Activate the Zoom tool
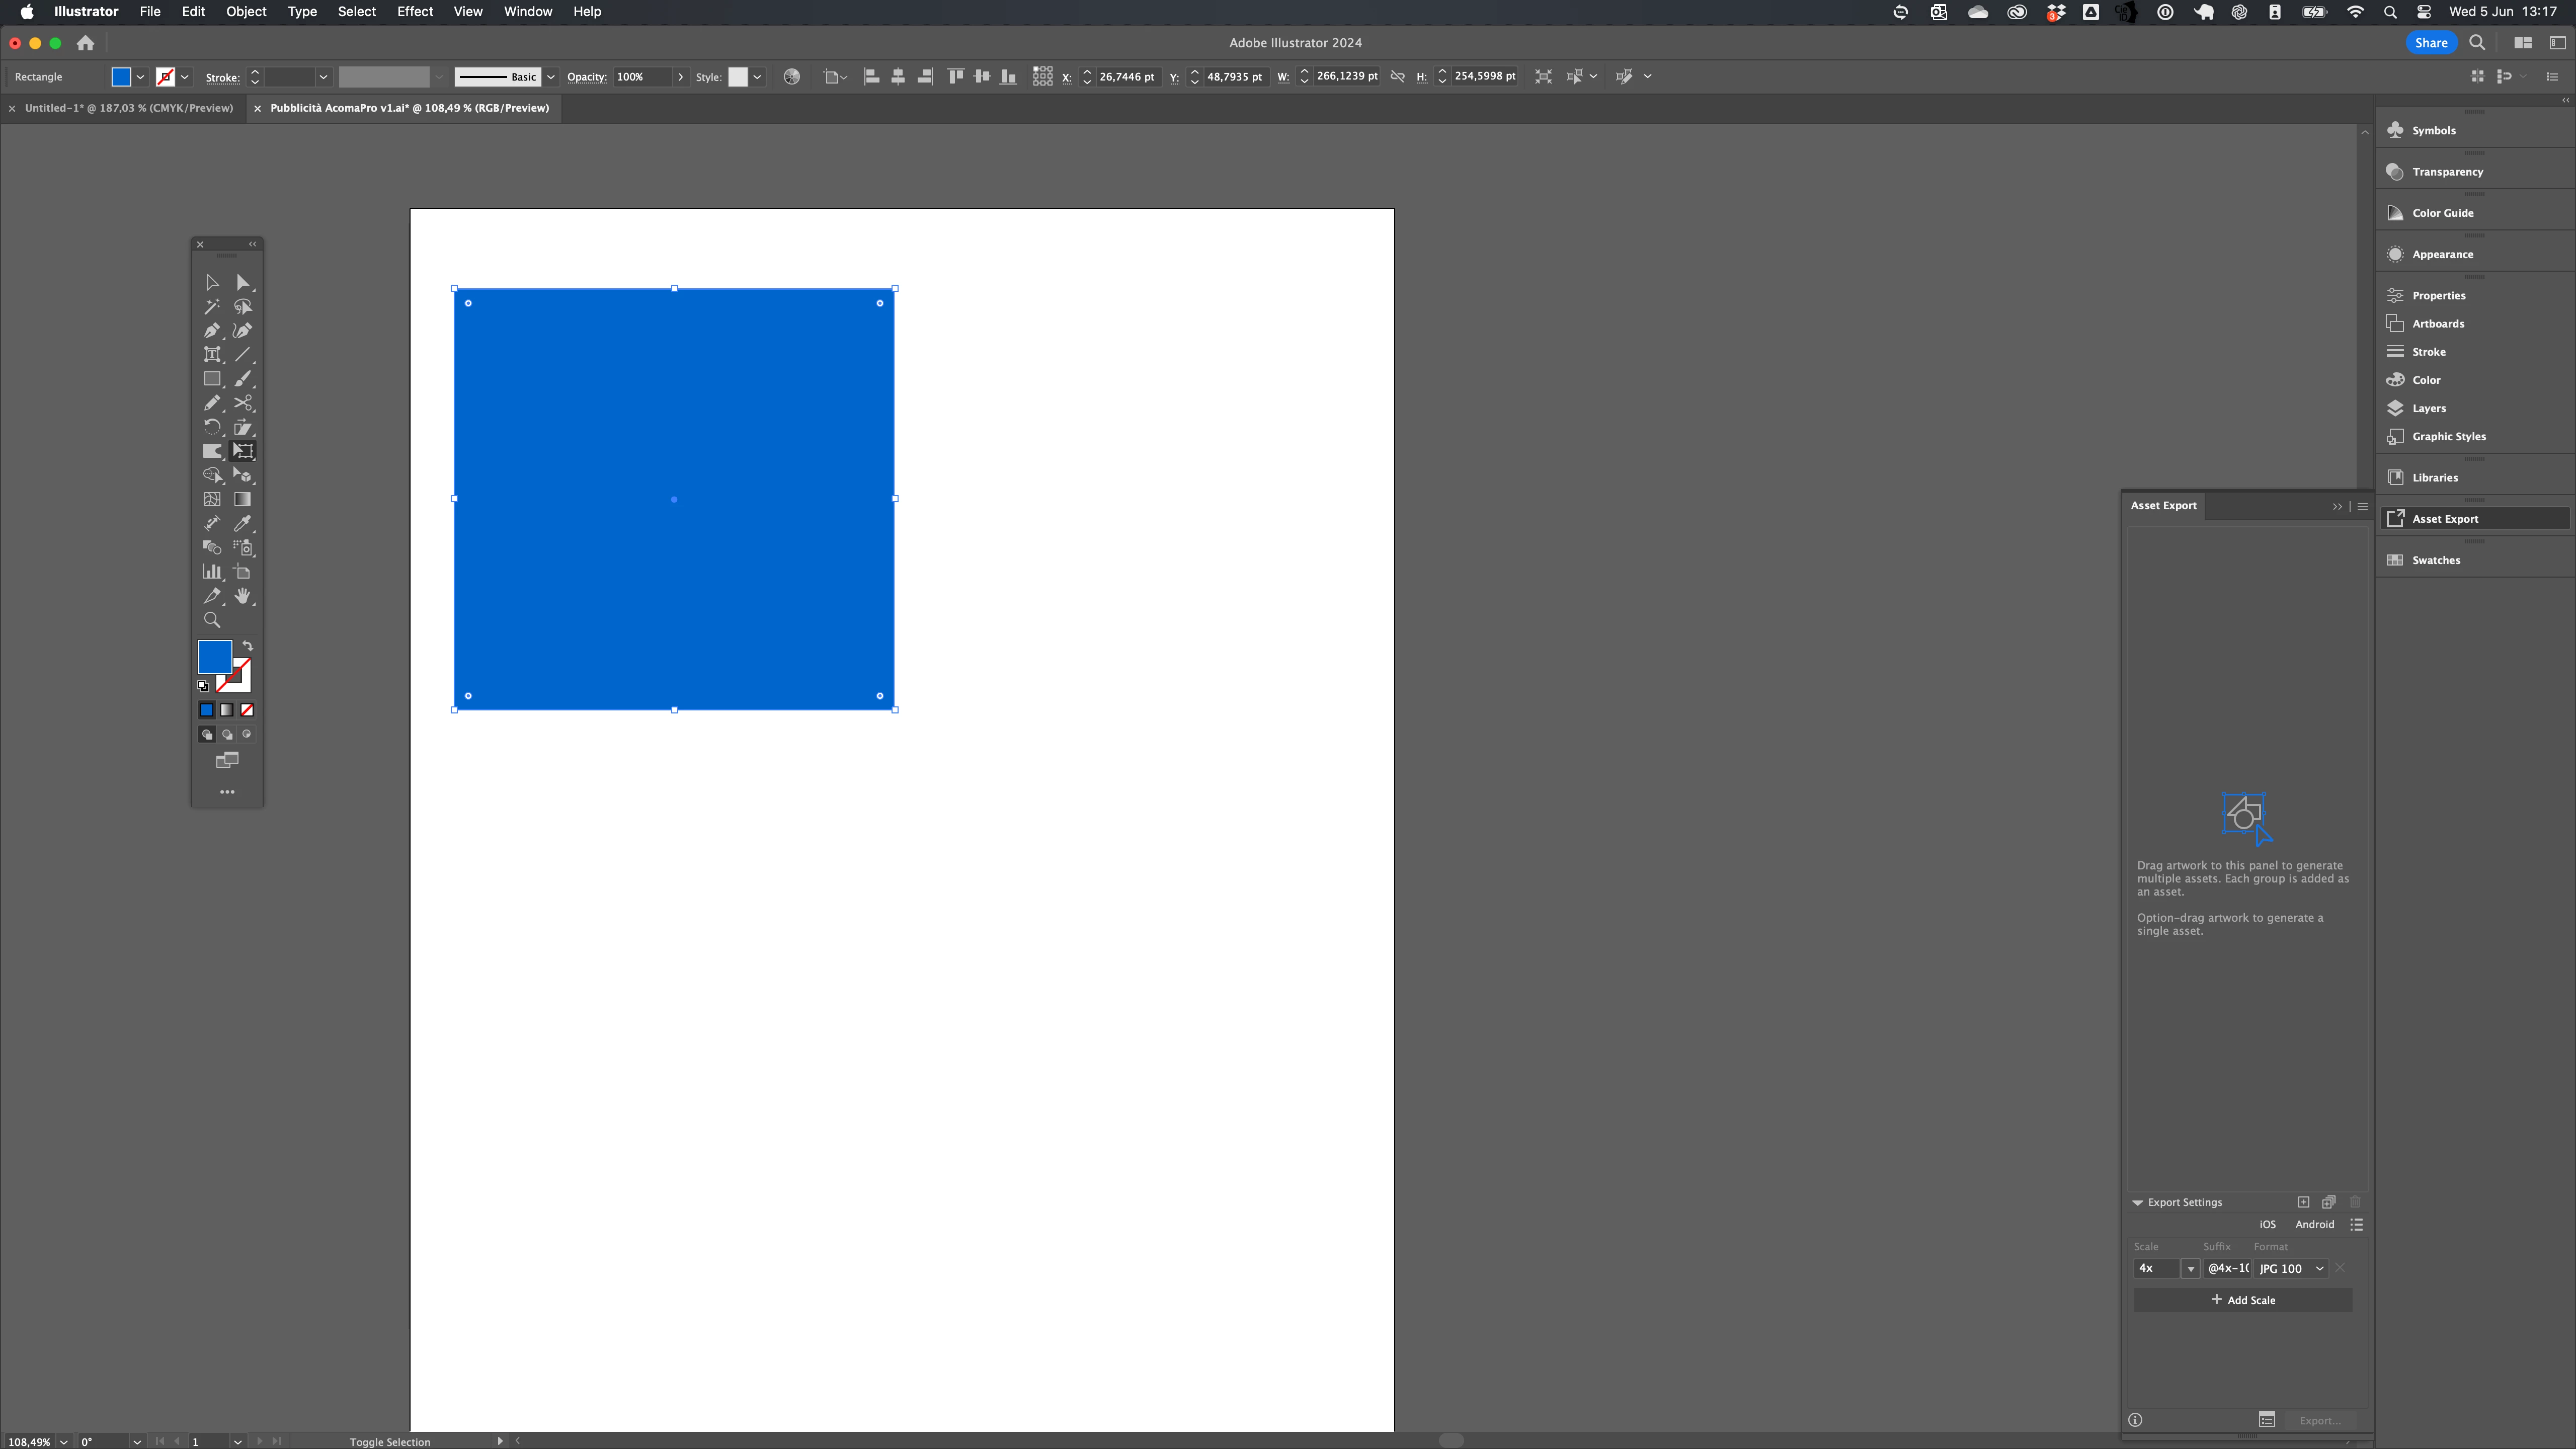 coord(212,620)
